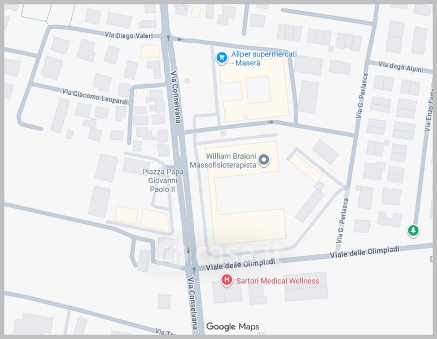
Task: Select the lower Via G. Perlasca label
Action: click(x=343, y=220)
